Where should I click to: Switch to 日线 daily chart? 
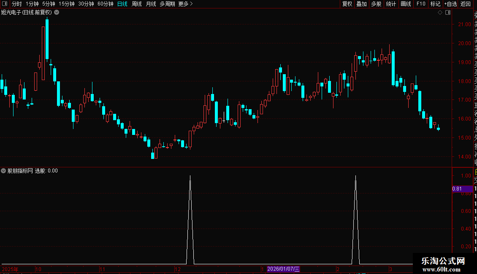point(122,4)
